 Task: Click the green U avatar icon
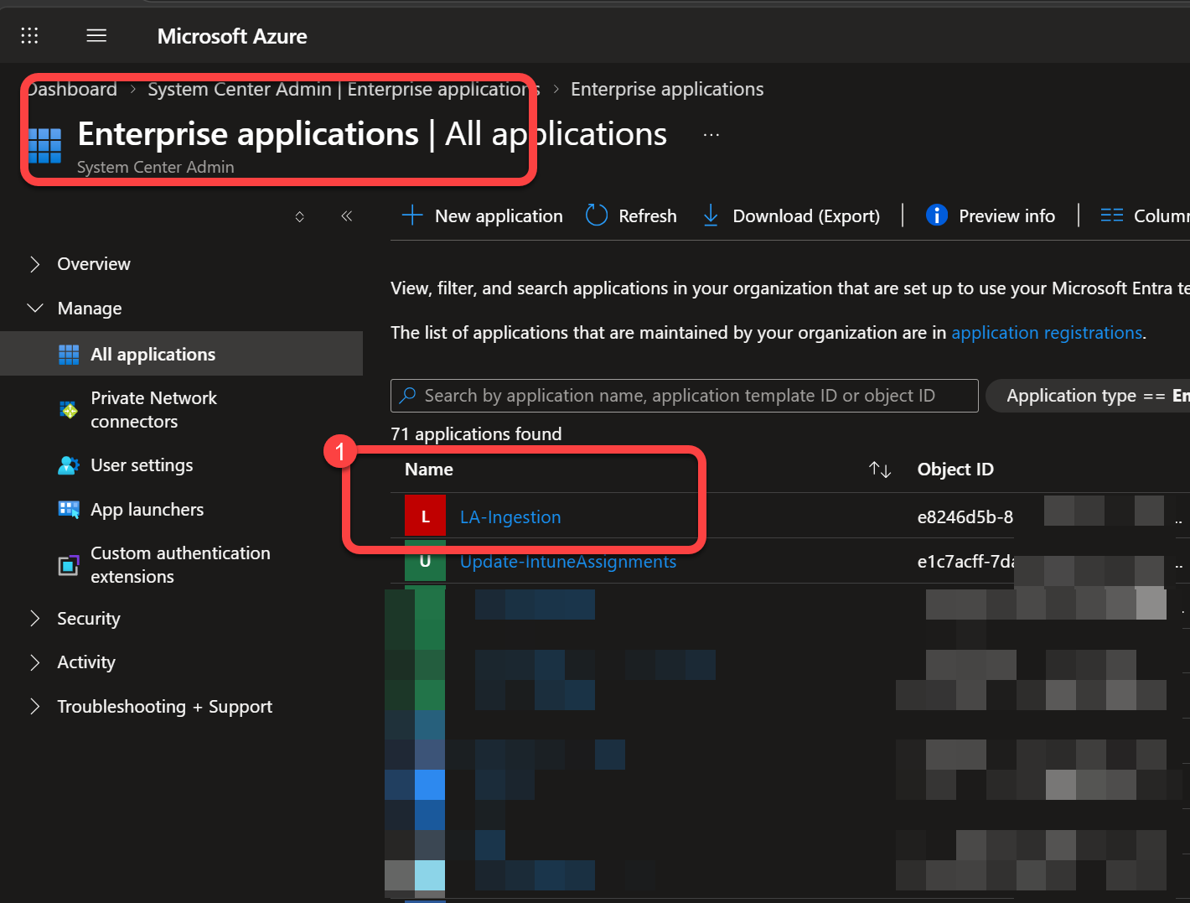pos(425,561)
